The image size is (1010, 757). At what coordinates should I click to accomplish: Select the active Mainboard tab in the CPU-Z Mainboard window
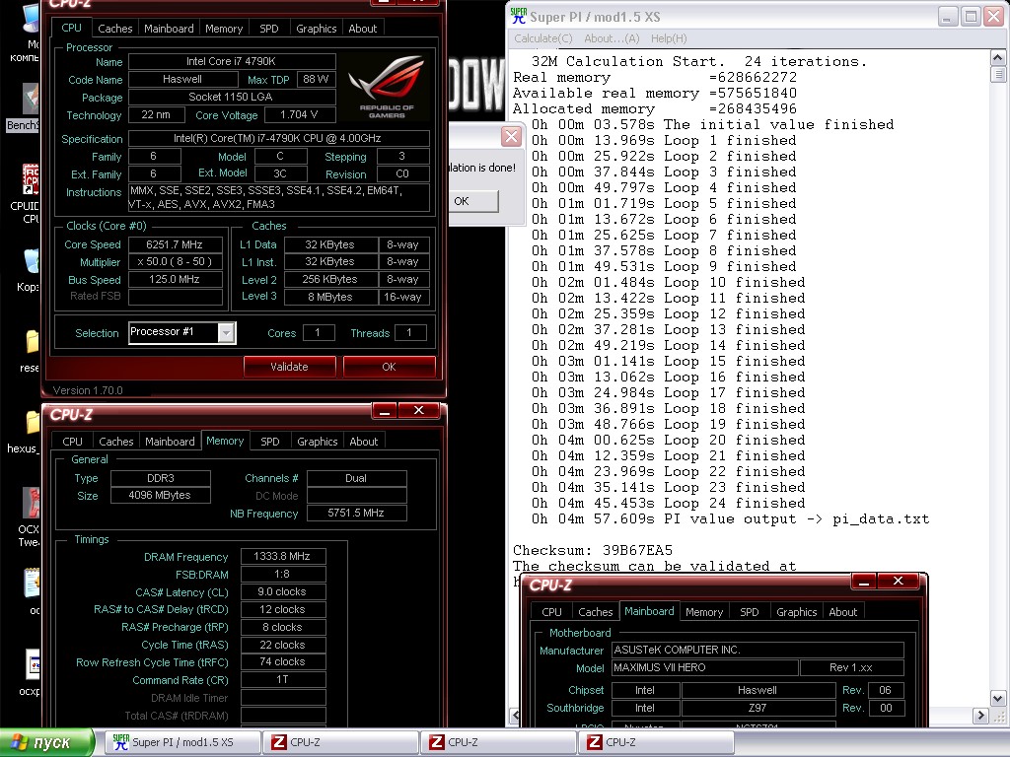(649, 611)
